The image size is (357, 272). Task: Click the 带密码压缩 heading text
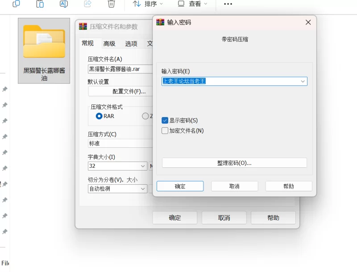coord(235,39)
